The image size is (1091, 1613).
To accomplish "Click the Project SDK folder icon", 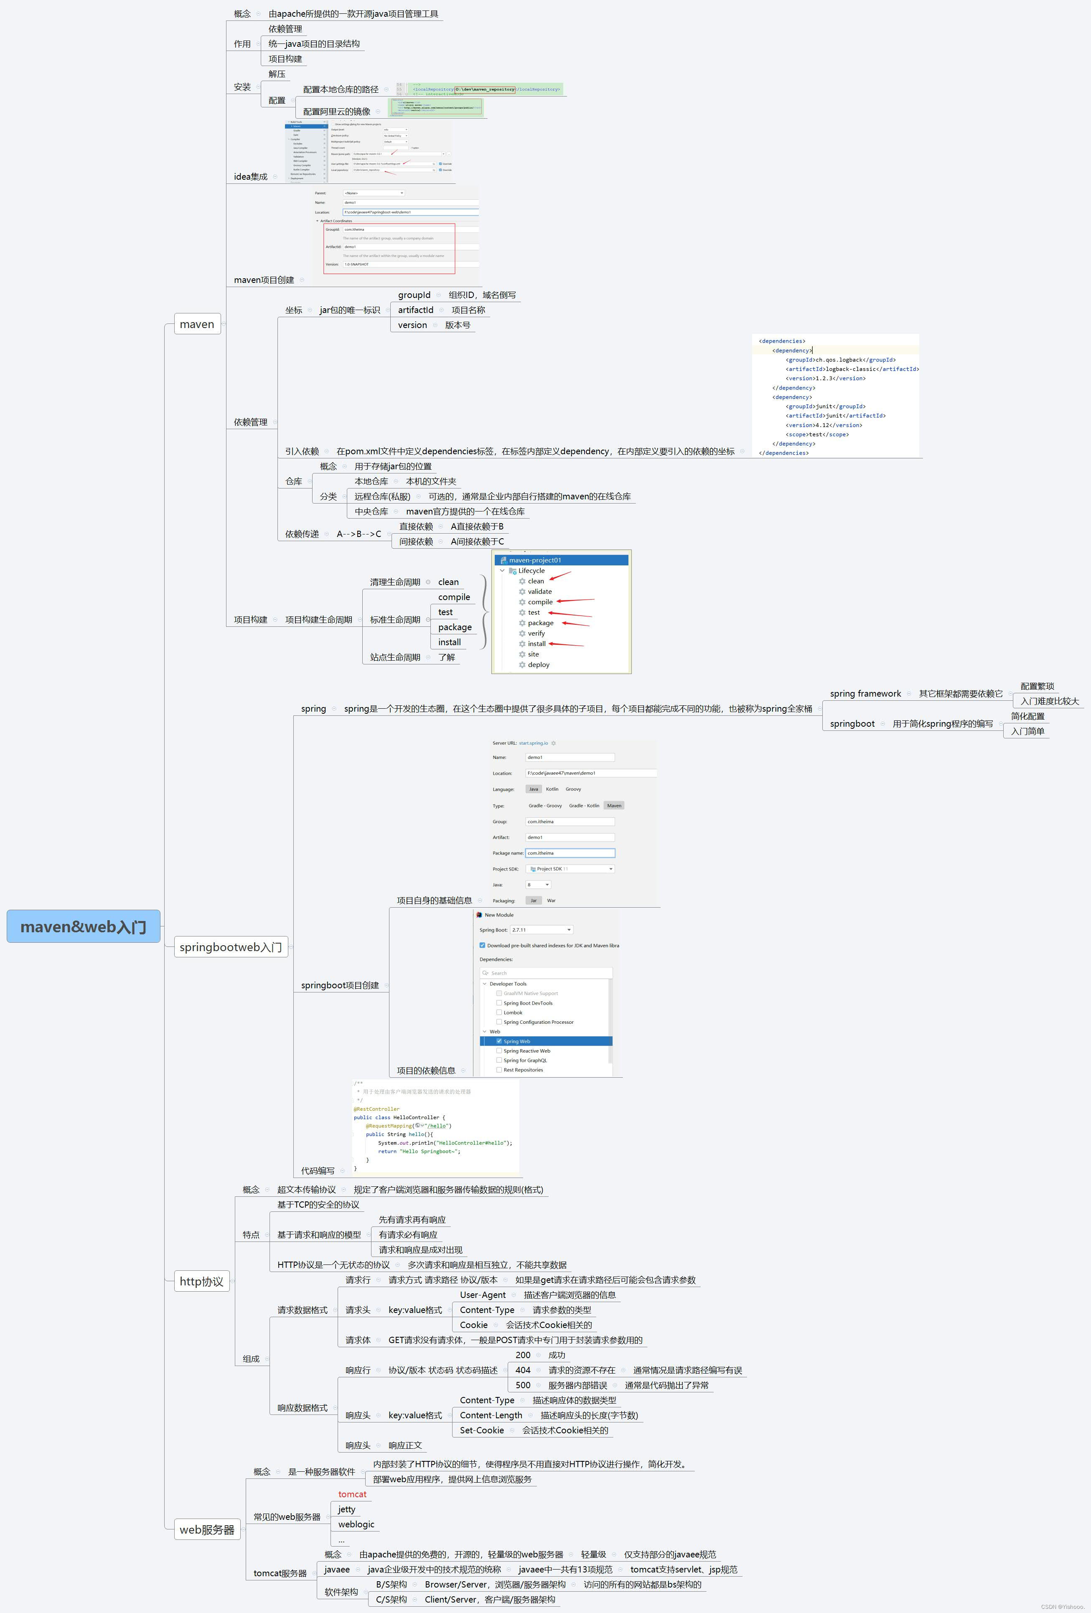I will coord(533,869).
